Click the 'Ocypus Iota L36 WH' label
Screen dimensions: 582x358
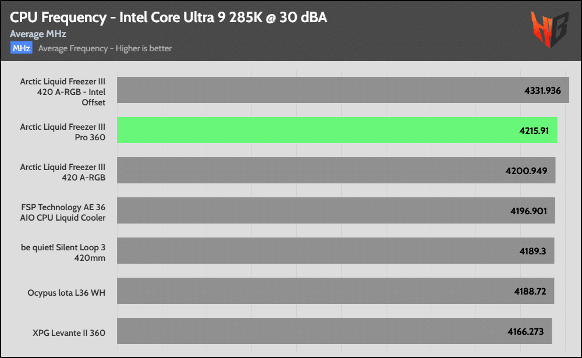click(66, 292)
